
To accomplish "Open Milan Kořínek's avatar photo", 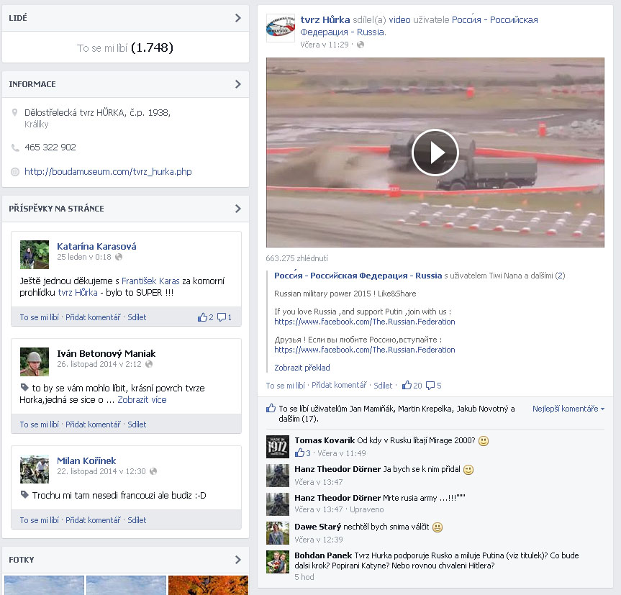I will click(35, 469).
